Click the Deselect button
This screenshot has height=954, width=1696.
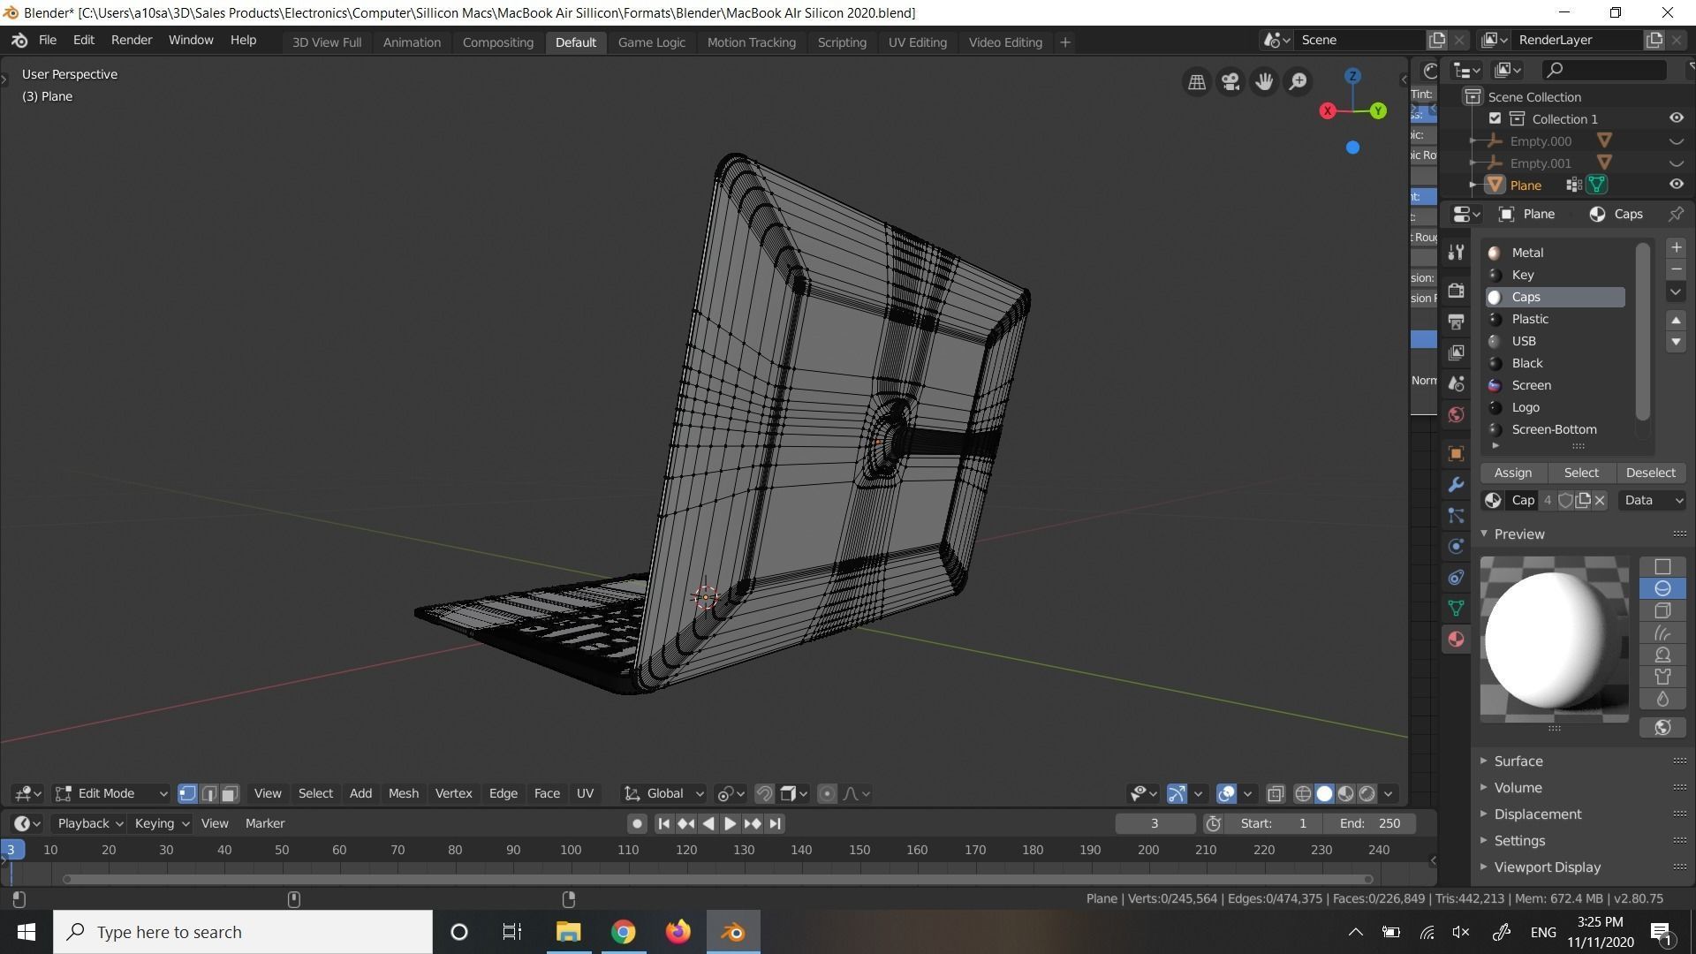[1650, 473]
